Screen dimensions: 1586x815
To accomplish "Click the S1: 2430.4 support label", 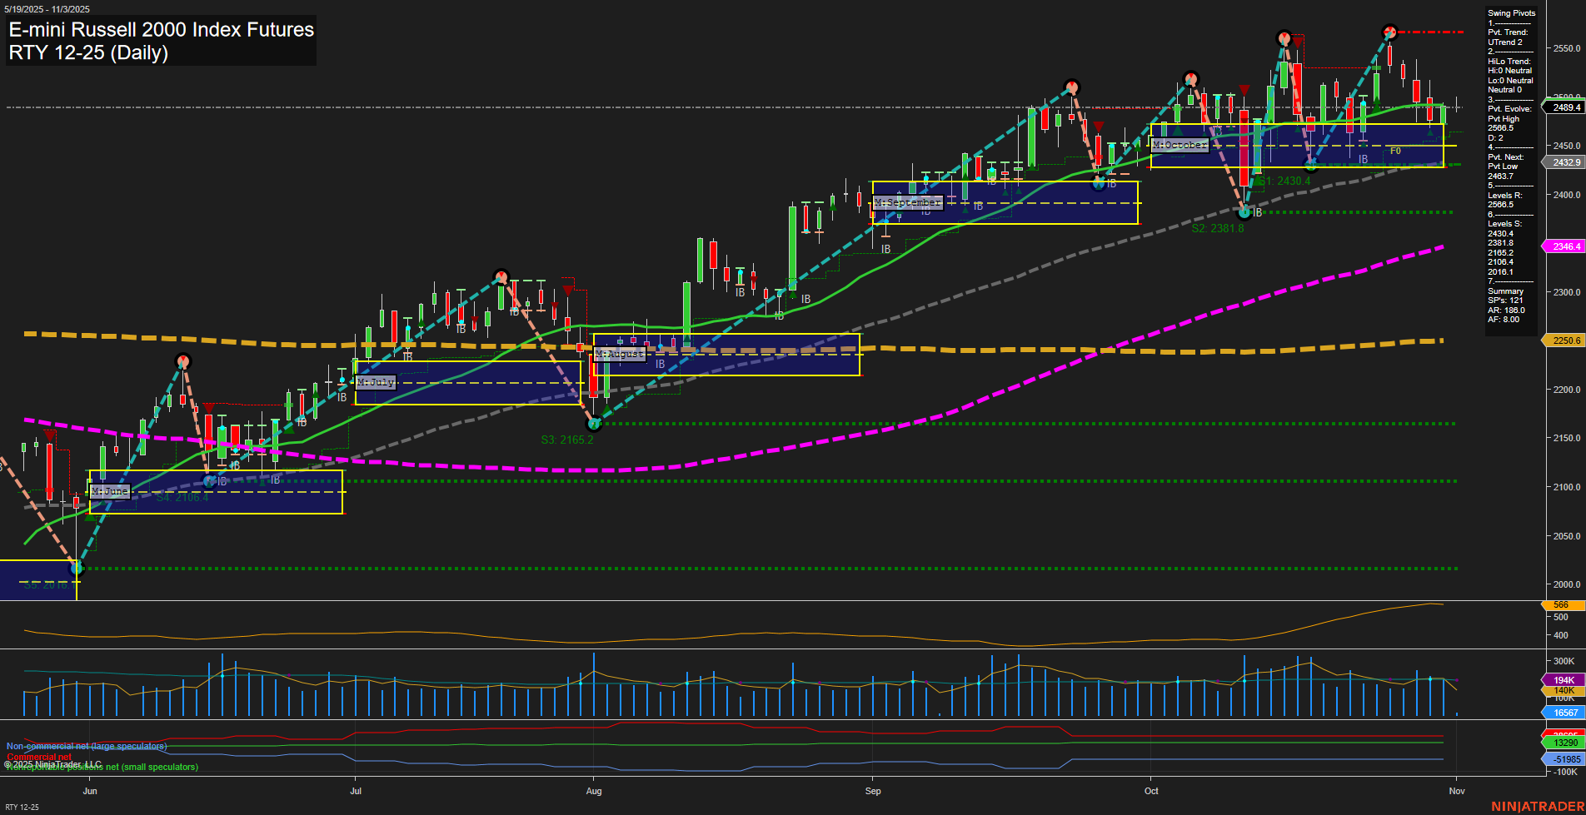I will pyautogui.click(x=1284, y=181).
